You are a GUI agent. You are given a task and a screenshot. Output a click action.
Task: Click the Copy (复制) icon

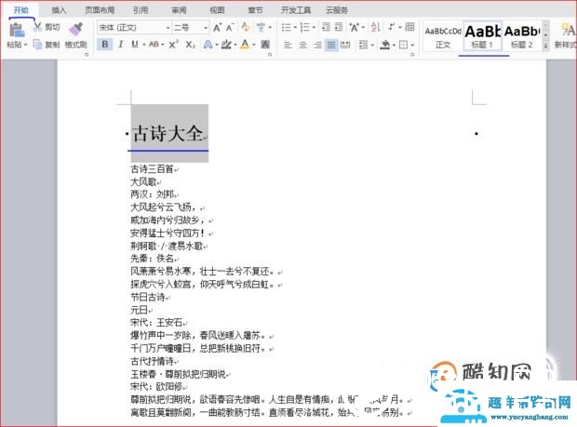[x=37, y=45]
